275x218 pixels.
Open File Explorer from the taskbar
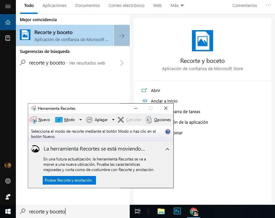161,211
